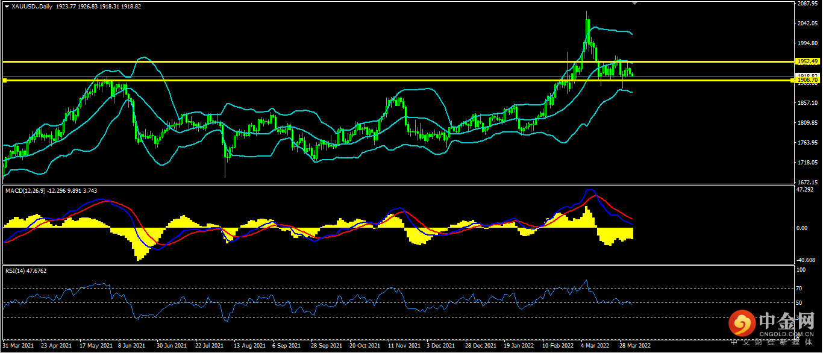Click 0.00 on the MACD scale
823x353 pixels.
click(x=803, y=228)
